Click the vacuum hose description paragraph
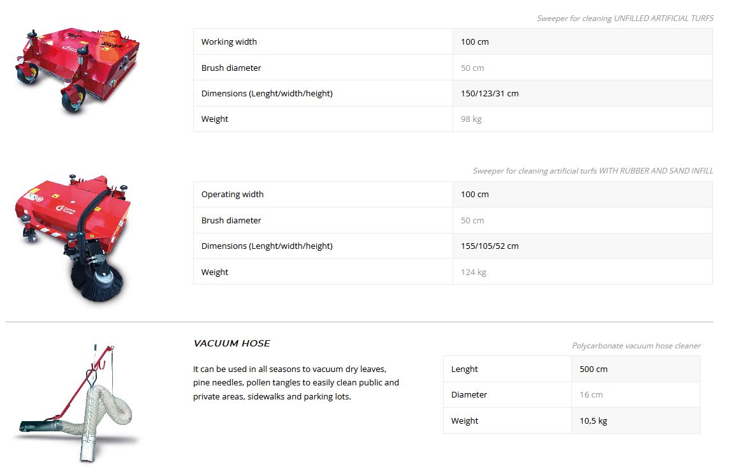Screen dimensions: 742x469 click(296, 383)
